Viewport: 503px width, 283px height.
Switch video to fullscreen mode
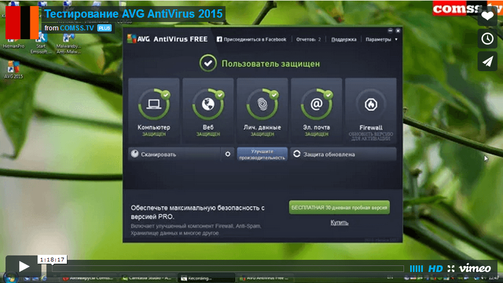tap(451, 269)
